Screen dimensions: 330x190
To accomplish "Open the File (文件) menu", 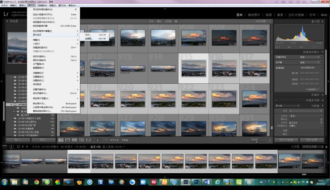I will pos(4,5).
